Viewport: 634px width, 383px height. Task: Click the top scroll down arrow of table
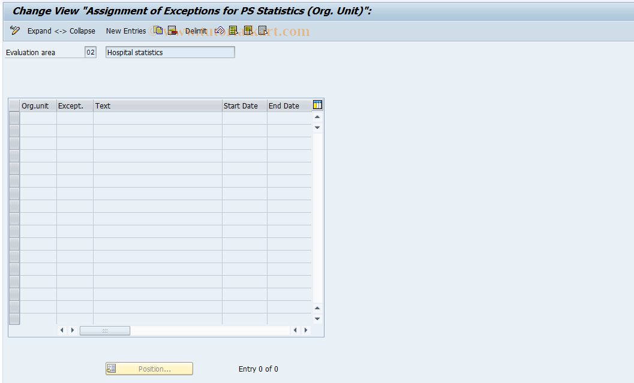coord(317,128)
